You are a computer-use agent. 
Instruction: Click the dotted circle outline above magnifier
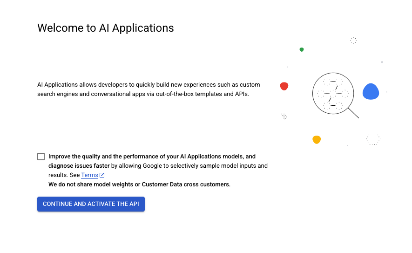[353, 41]
